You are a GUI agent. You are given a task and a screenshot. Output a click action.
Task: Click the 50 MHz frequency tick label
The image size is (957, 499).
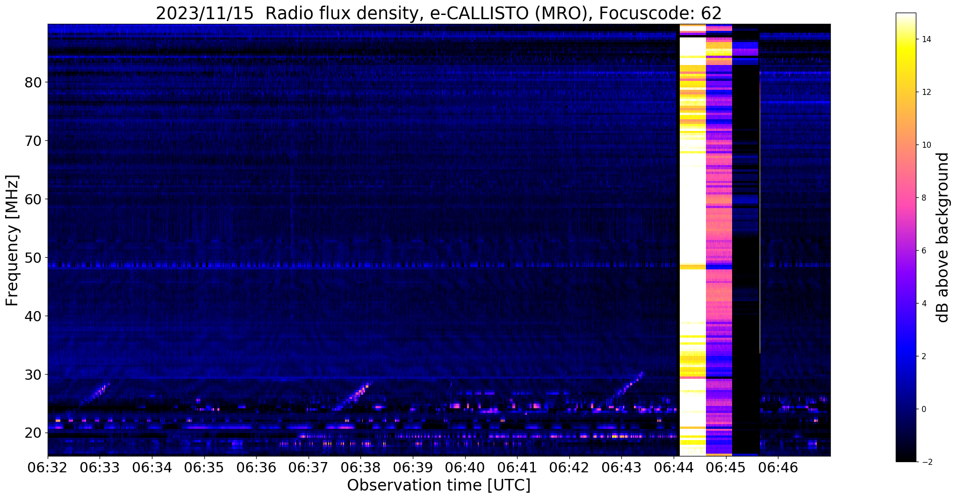33,258
